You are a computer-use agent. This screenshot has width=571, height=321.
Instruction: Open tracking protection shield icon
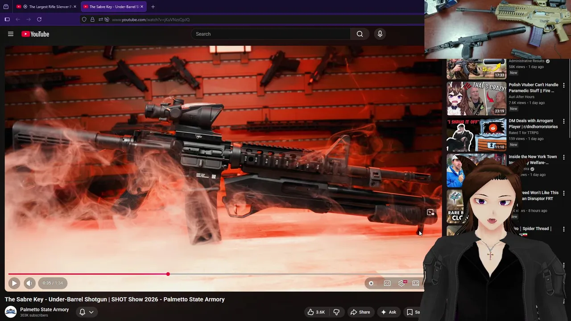tap(84, 20)
